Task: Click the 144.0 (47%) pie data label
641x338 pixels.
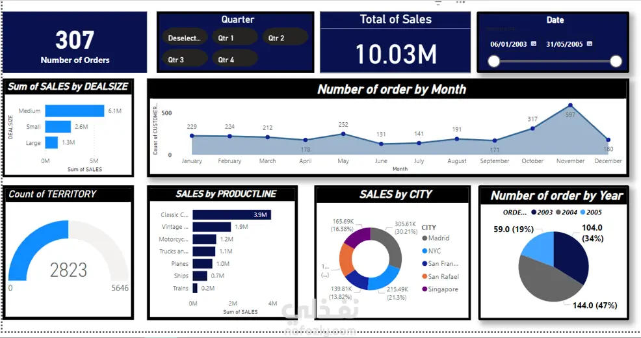Action: 594,305
